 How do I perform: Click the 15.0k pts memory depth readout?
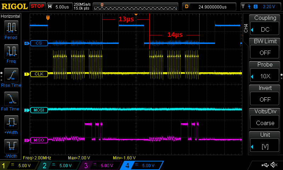point(82,8)
